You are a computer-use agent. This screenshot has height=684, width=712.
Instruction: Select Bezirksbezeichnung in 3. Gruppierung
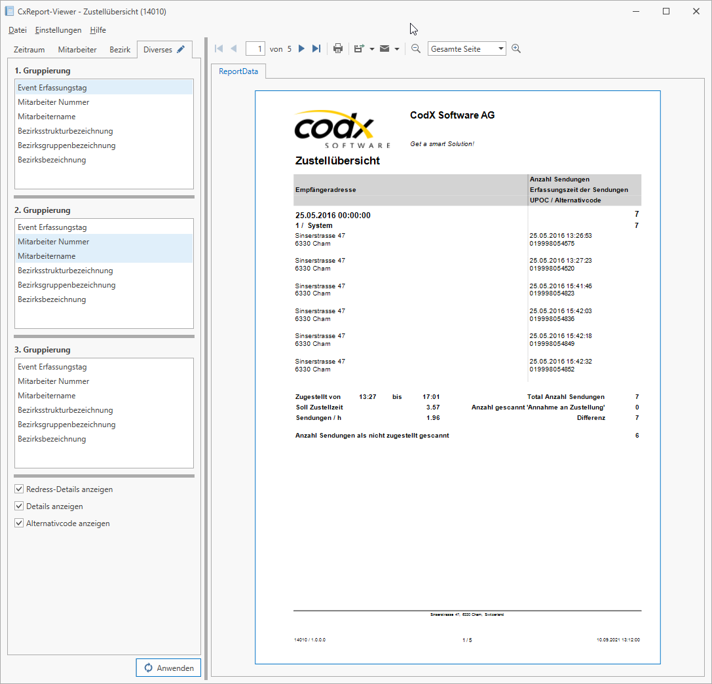pos(104,439)
